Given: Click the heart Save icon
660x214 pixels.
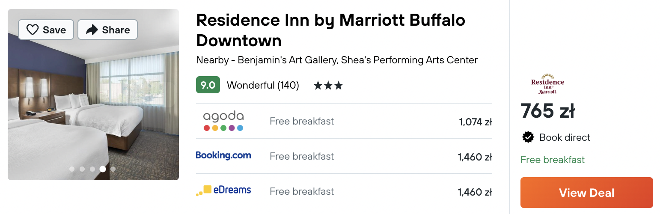Looking at the screenshot, I should point(33,30).
